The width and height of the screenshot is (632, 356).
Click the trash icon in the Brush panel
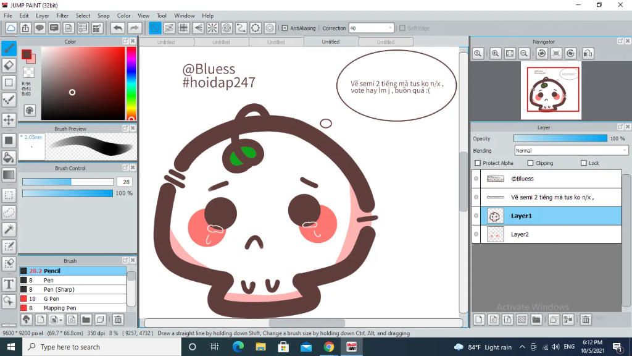(x=118, y=320)
